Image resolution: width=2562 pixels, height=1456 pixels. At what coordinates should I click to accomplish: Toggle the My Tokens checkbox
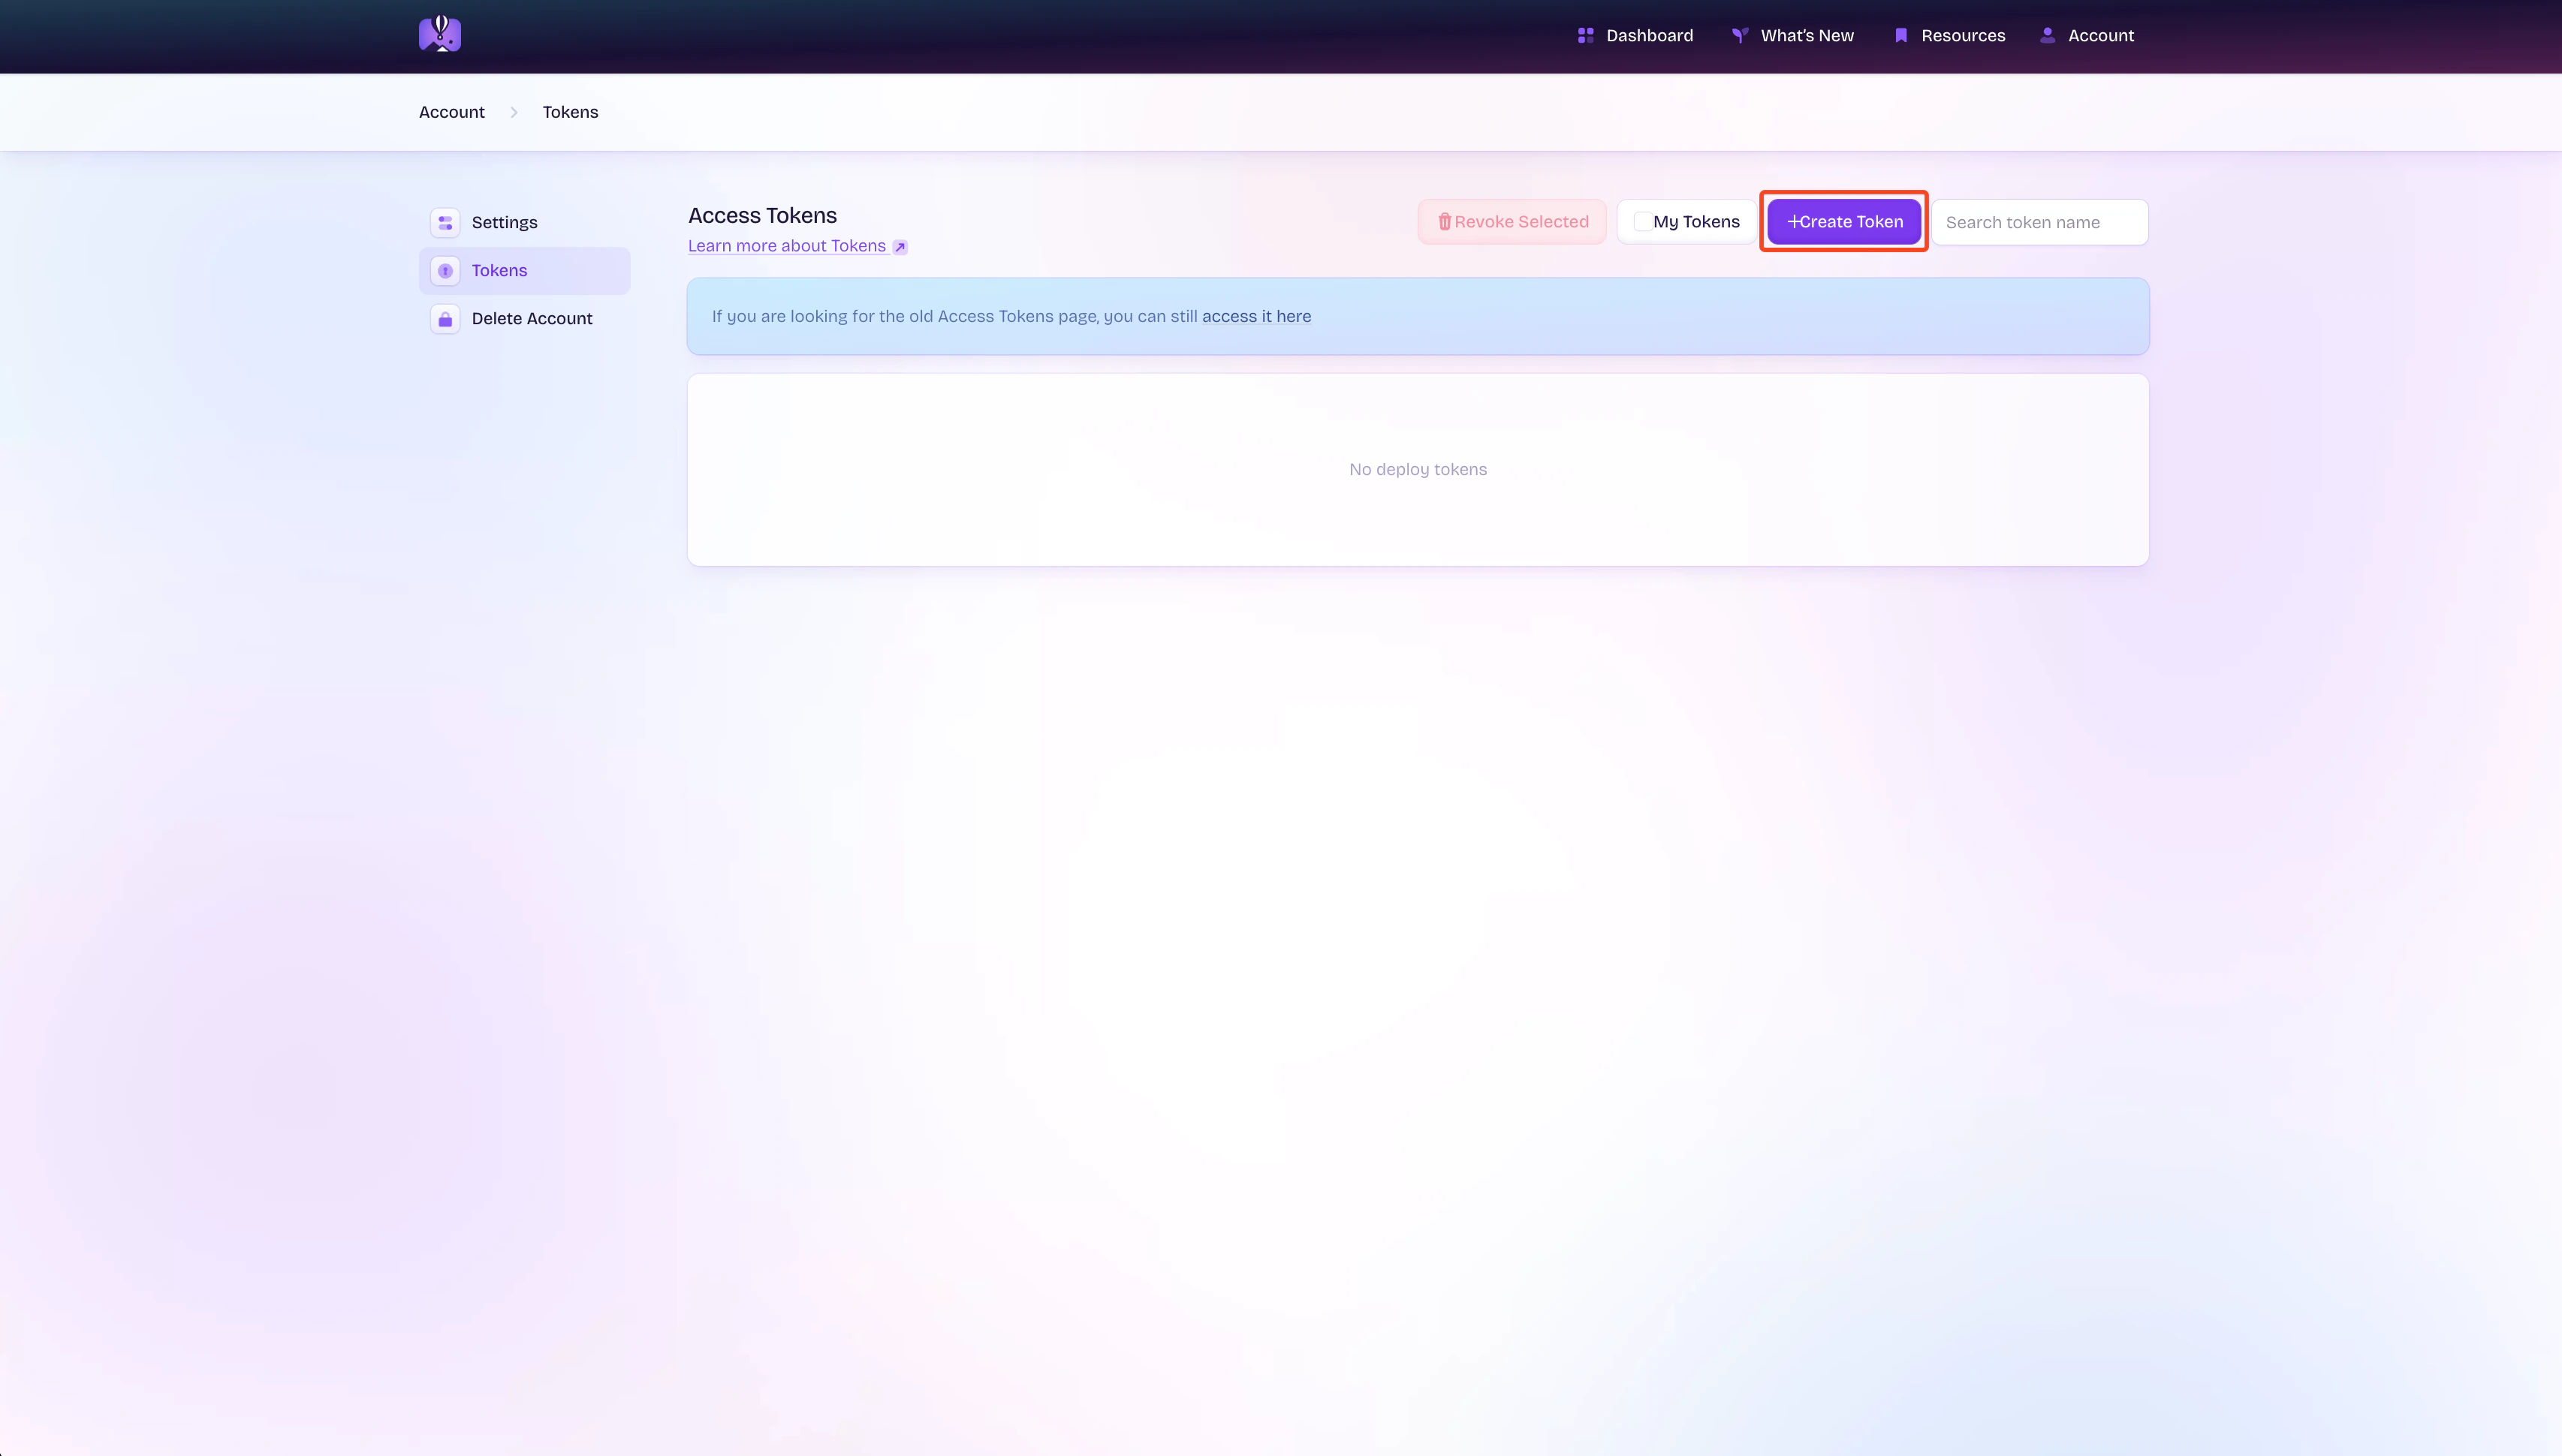(1643, 221)
